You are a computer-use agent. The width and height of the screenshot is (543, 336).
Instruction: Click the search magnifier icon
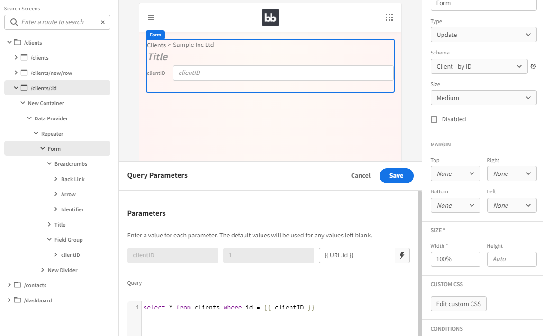click(14, 22)
